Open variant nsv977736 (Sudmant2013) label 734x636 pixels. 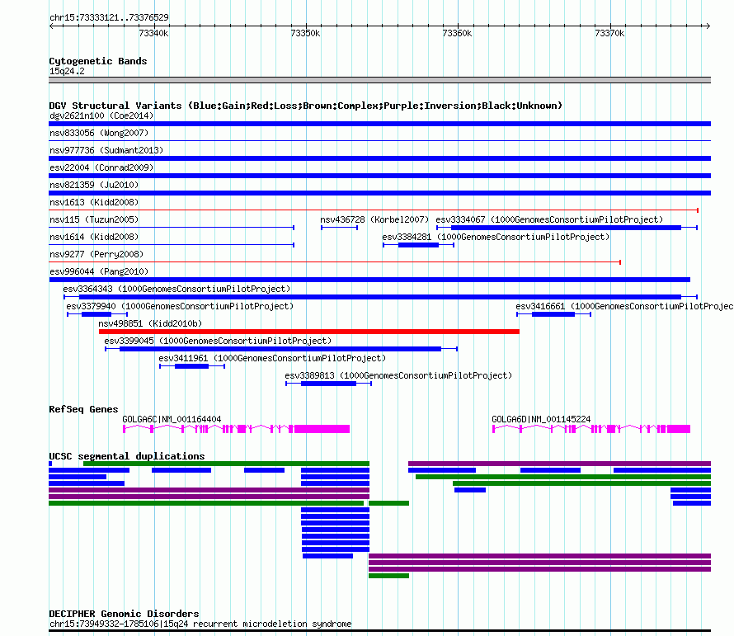pos(106,150)
